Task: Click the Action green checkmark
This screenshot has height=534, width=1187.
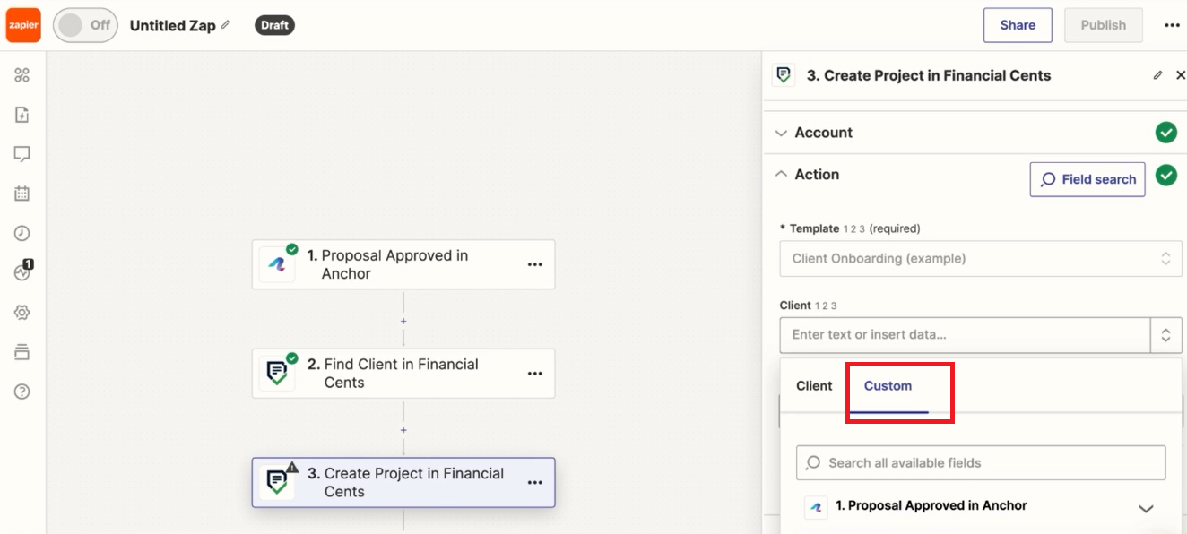Action: [x=1165, y=175]
